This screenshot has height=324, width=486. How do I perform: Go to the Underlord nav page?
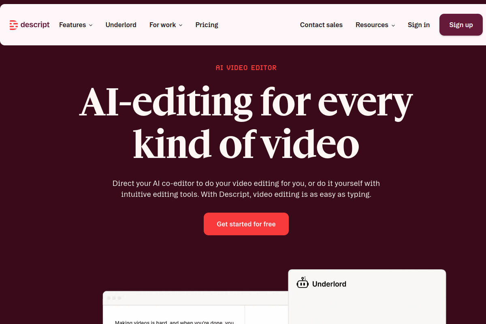pos(121,25)
